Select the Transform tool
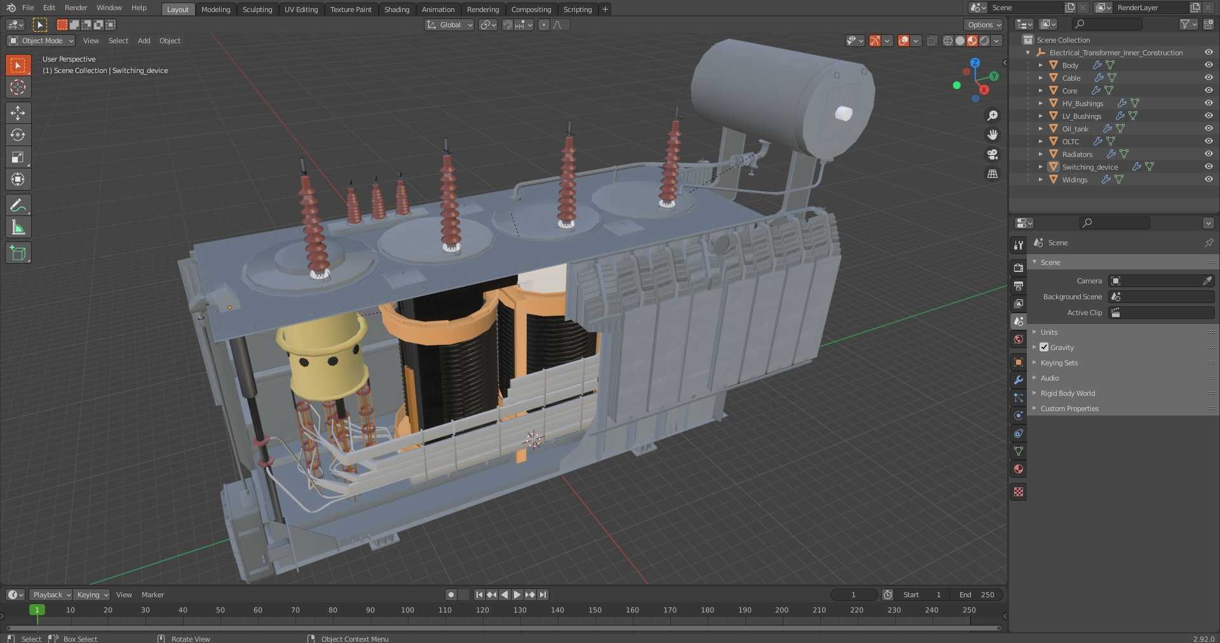 click(18, 179)
